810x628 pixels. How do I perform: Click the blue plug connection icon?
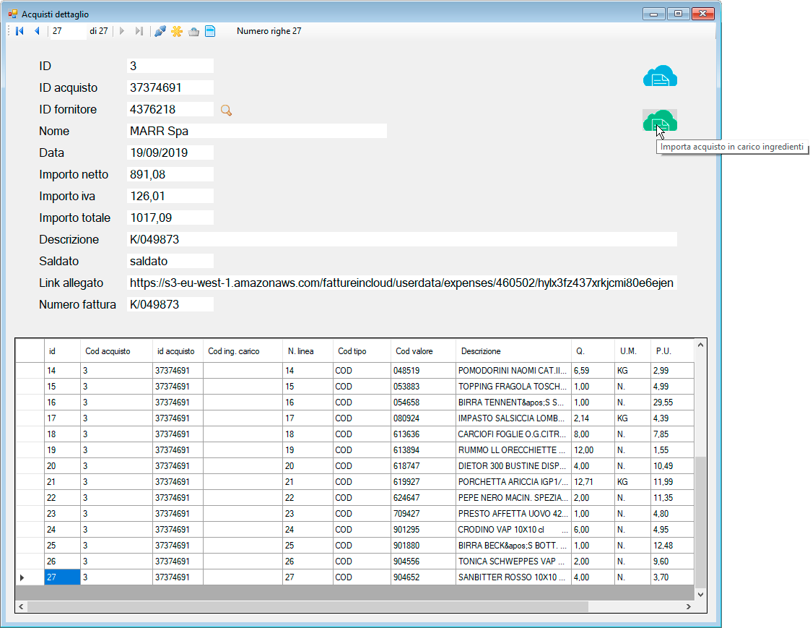coord(160,31)
